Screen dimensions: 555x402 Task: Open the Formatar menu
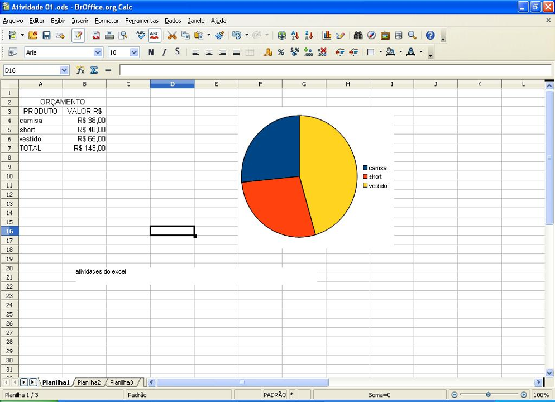(x=107, y=21)
